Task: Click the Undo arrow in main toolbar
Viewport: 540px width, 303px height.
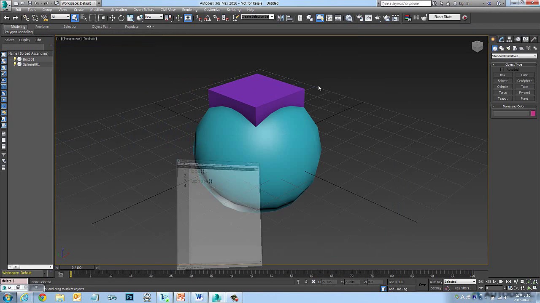Action: click(x=6, y=18)
